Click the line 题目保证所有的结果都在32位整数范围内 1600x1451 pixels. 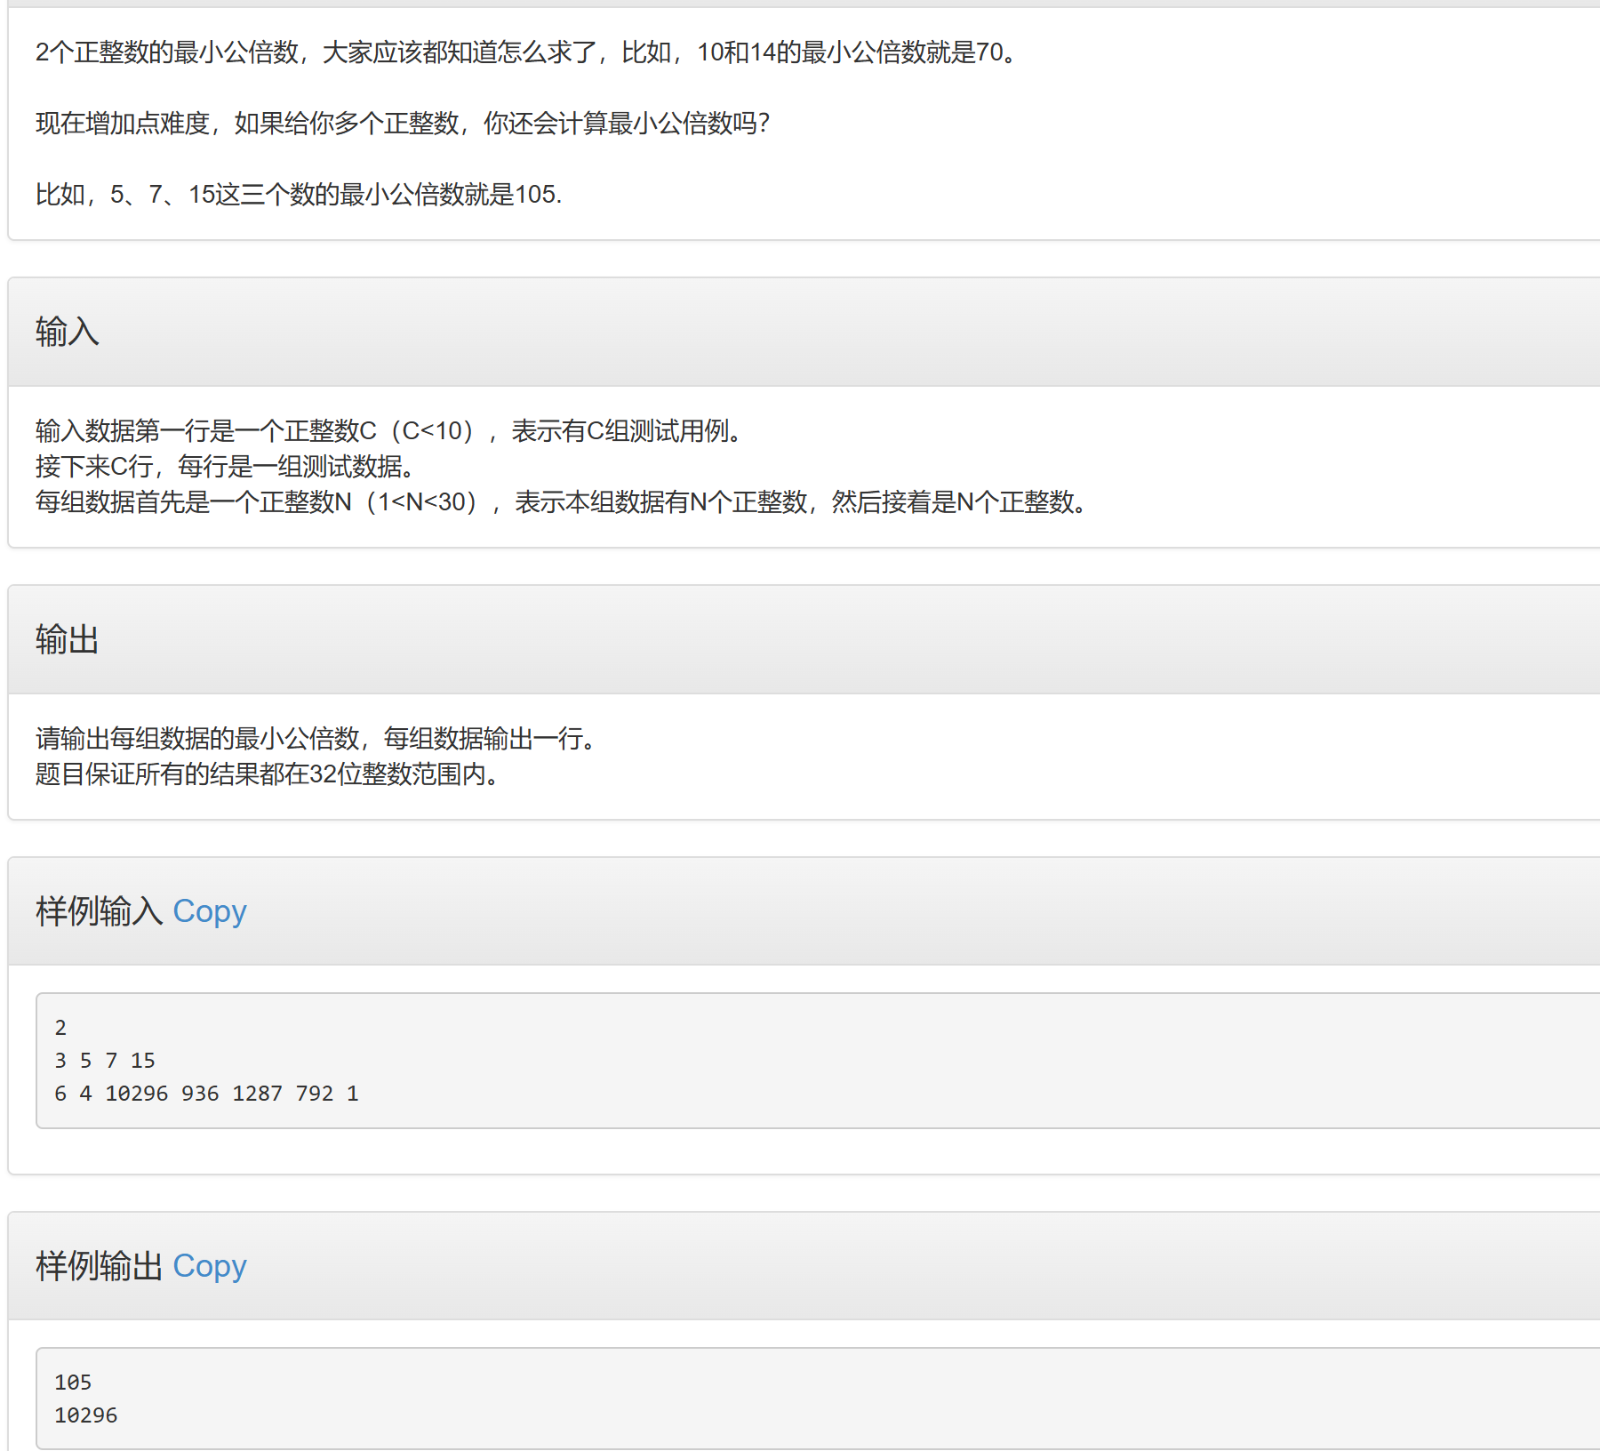268,774
